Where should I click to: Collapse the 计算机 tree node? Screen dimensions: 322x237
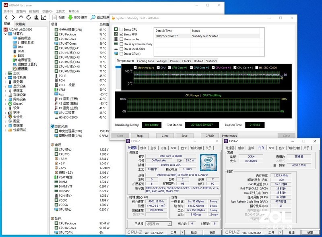click(6, 34)
